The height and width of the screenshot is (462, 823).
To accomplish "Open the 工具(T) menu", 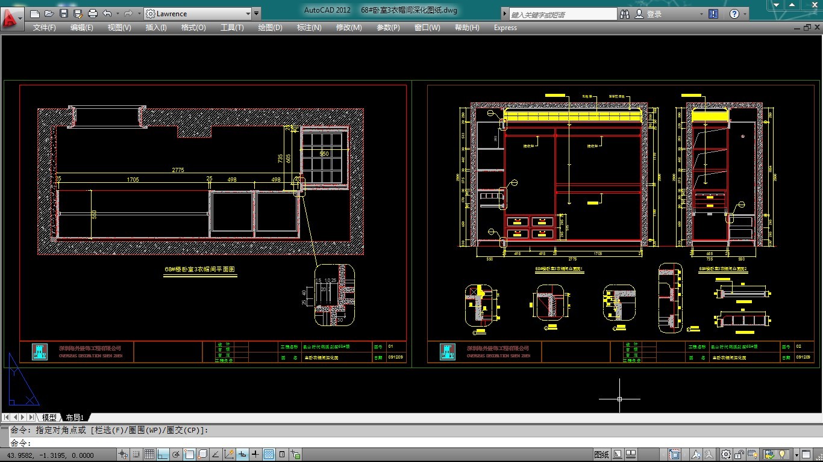I will (x=232, y=28).
